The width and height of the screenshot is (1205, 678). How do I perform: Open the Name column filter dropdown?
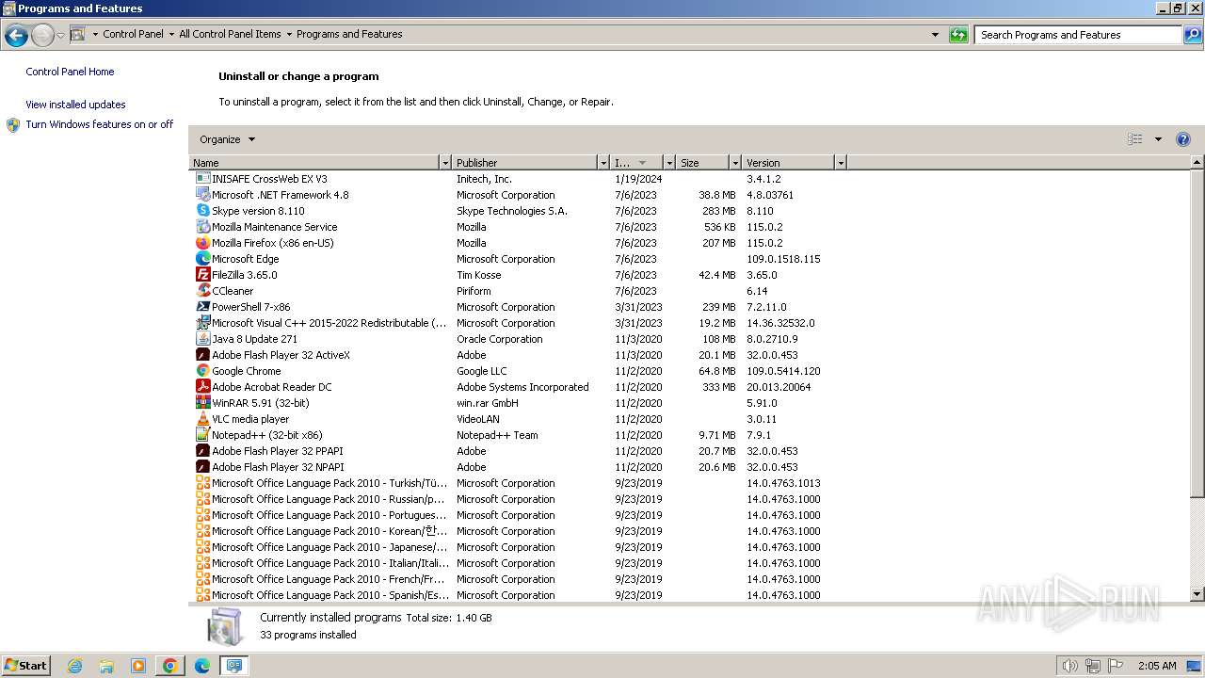(445, 163)
